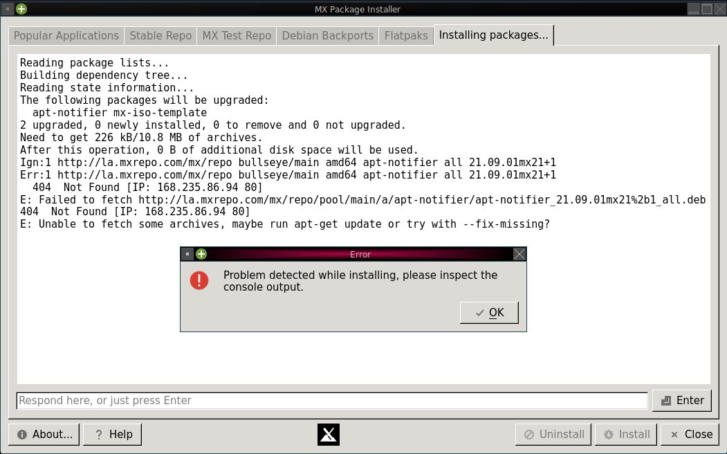This screenshot has width=727, height=454.
Task: Close the MX Package Installer
Action: click(691, 435)
